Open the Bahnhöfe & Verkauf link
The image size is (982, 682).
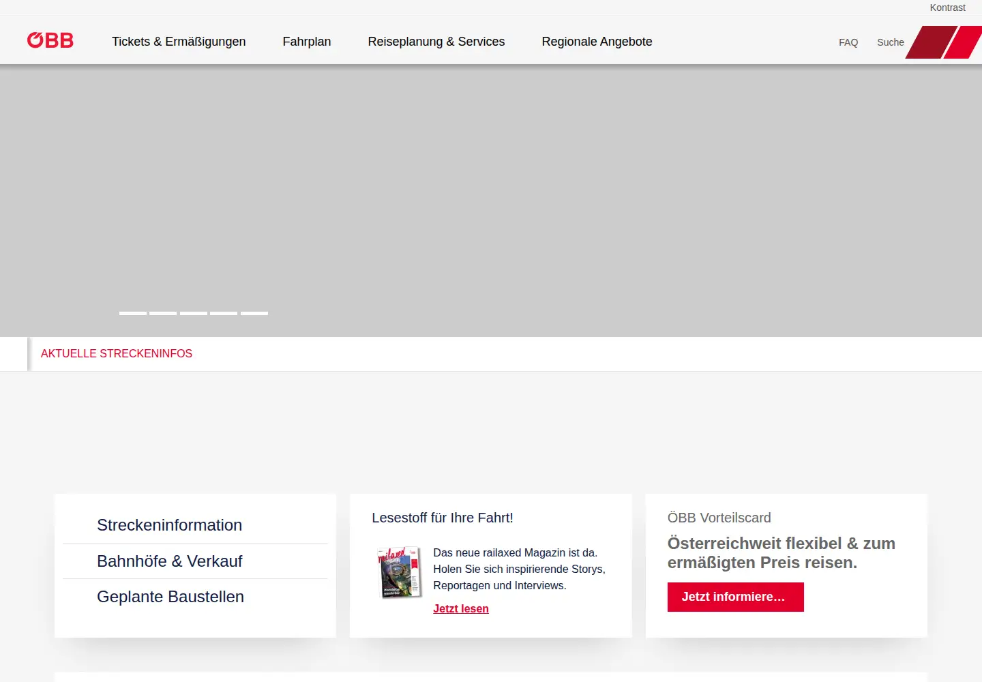pyautogui.click(x=170, y=561)
